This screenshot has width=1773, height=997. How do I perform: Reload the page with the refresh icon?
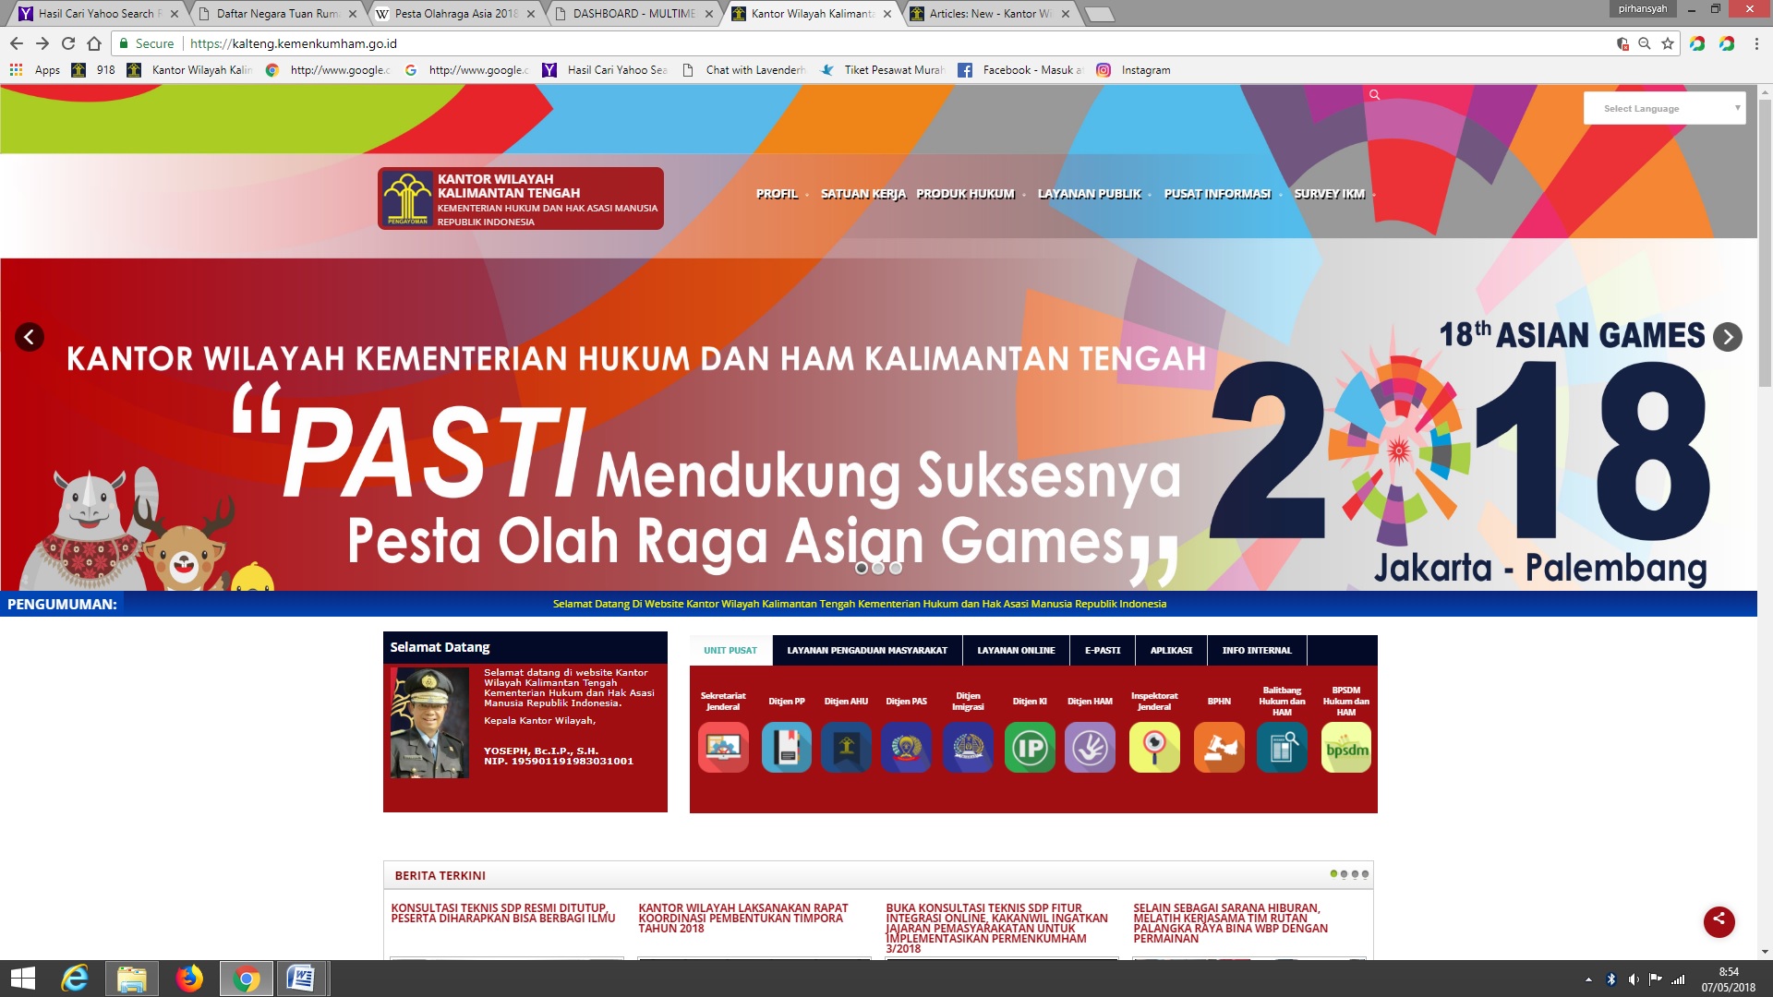[68, 43]
